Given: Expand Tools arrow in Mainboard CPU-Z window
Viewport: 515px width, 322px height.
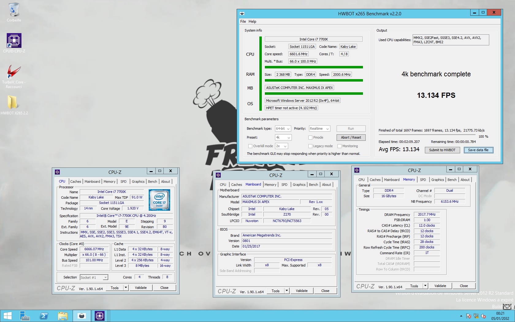Looking at the screenshot, I should pyautogui.click(x=287, y=291).
